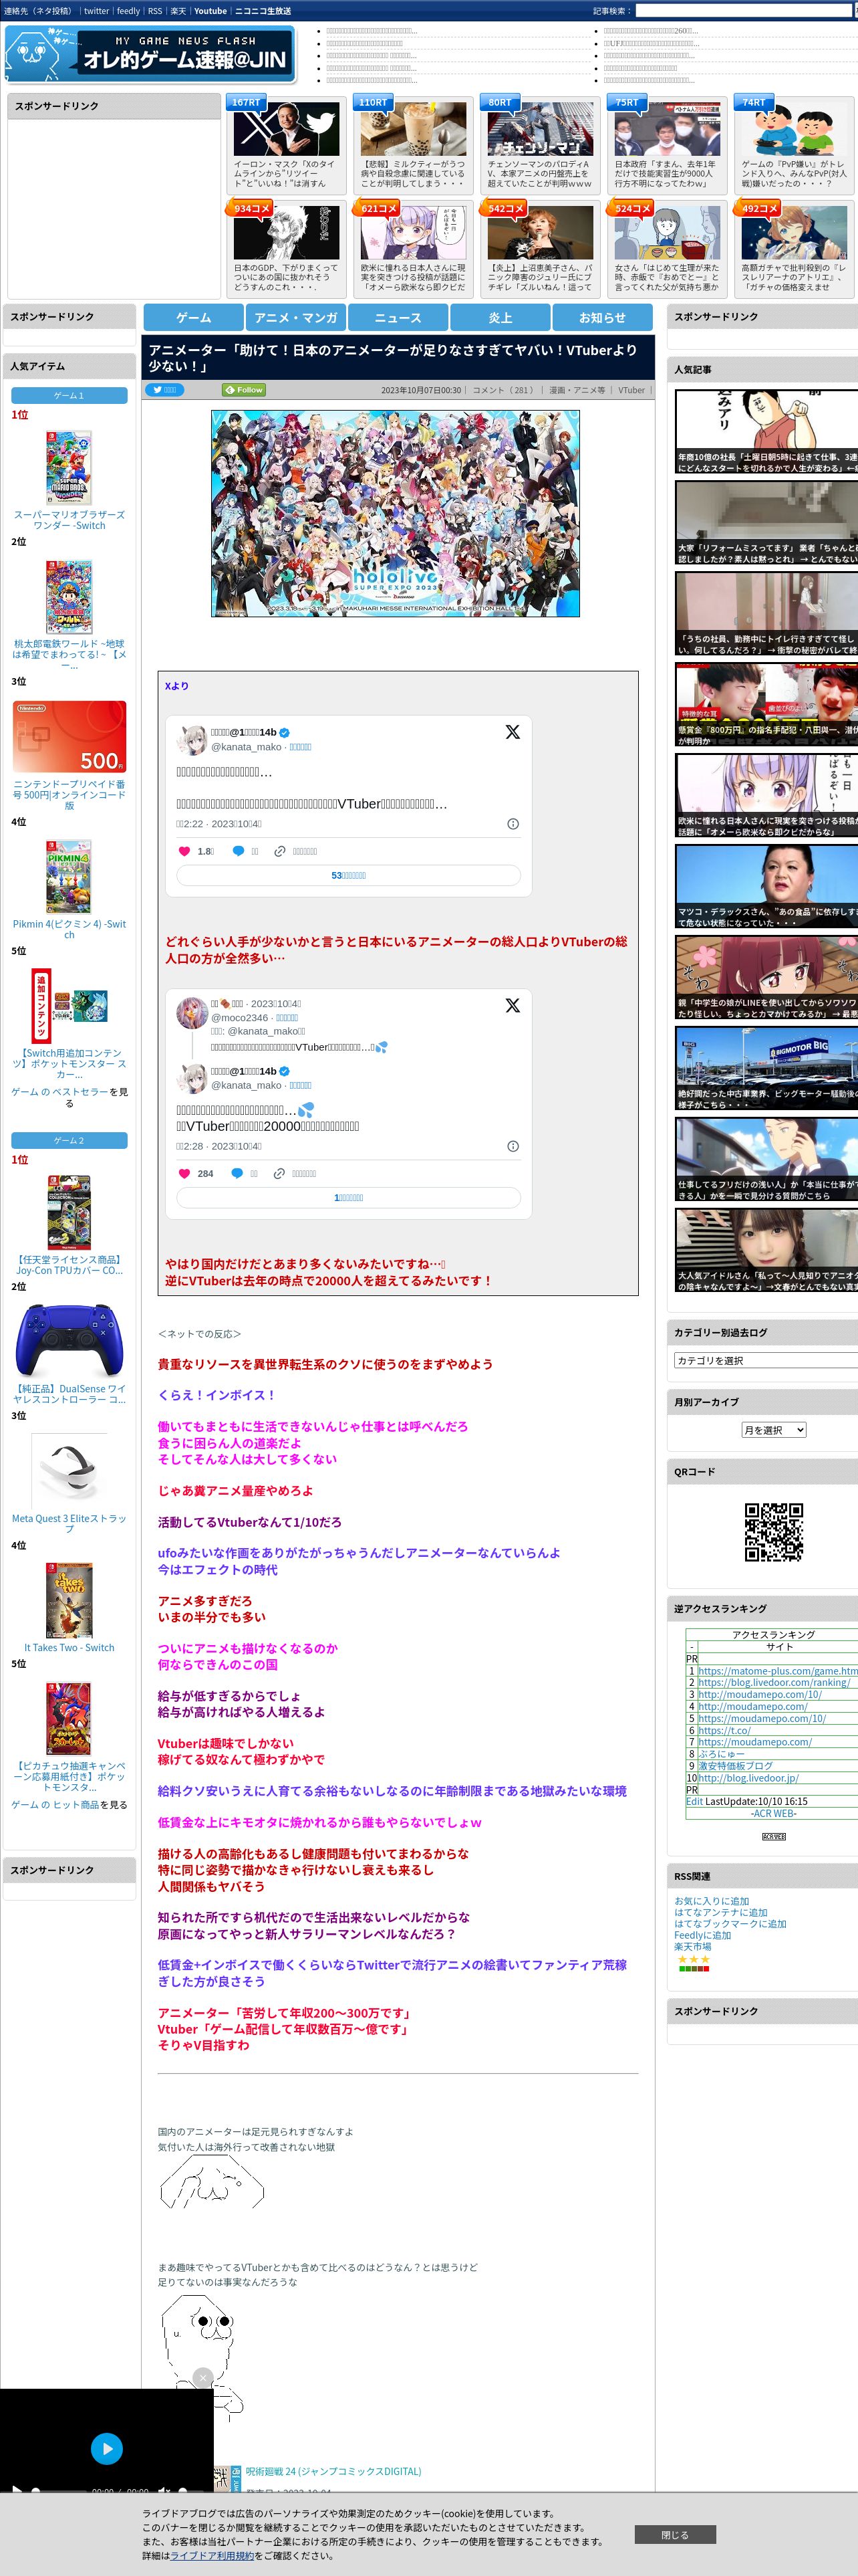Click hololive SUPER EXPO article image
Image resolution: width=858 pixels, height=2576 pixels.
(394, 513)
